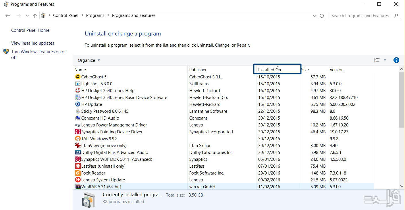Viewport: 405px width, 210px height.
Task: Expand the chevron after Programs breadcrumb
Action: (108, 15)
